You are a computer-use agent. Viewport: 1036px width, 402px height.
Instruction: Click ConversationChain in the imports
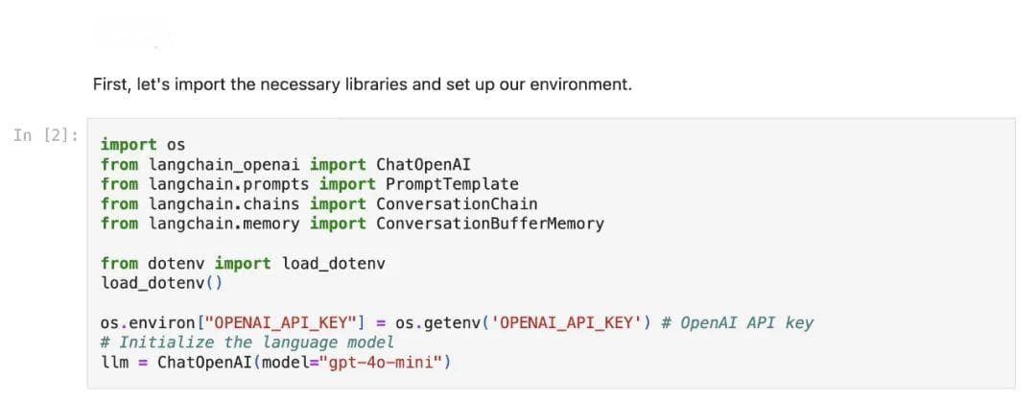click(457, 204)
